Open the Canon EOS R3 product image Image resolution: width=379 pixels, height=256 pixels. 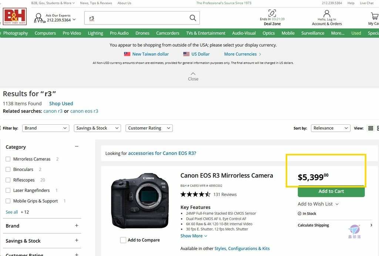click(140, 201)
